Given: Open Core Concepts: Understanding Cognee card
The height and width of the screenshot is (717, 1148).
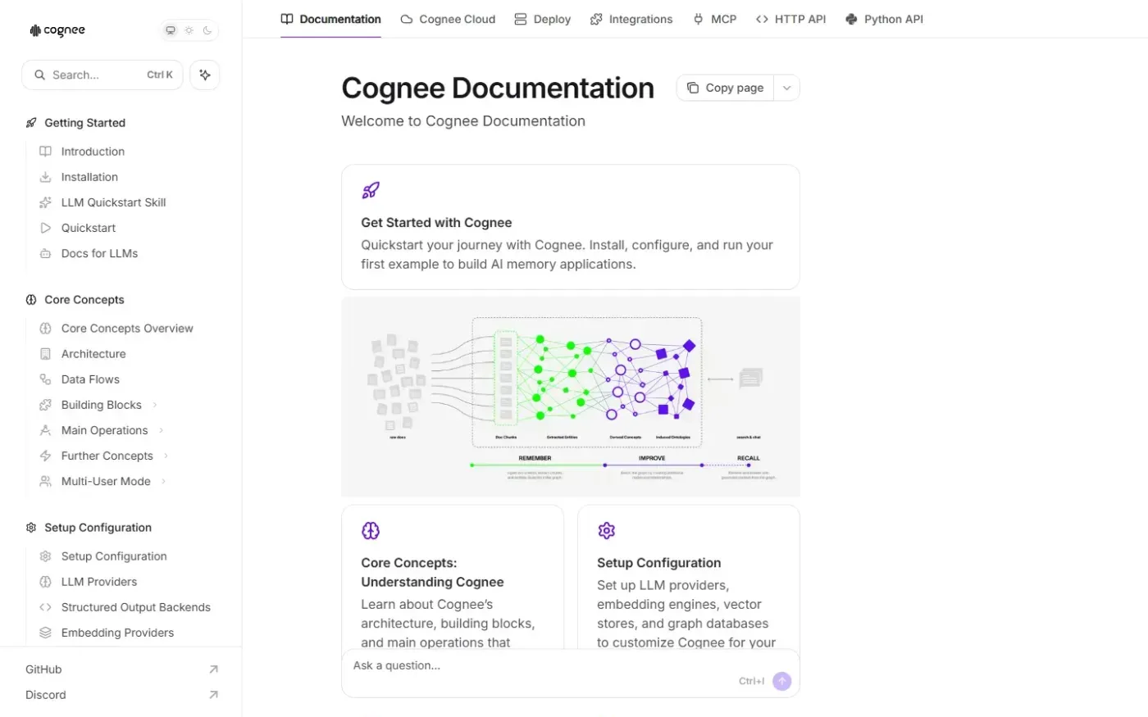Looking at the screenshot, I should click(453, 578).
